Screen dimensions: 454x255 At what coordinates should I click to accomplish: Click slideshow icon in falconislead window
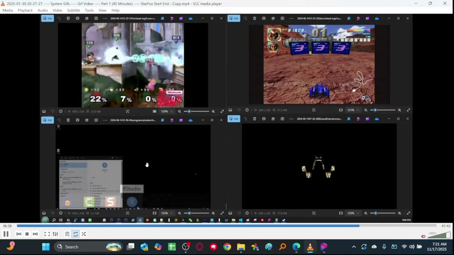coord(282,18)
